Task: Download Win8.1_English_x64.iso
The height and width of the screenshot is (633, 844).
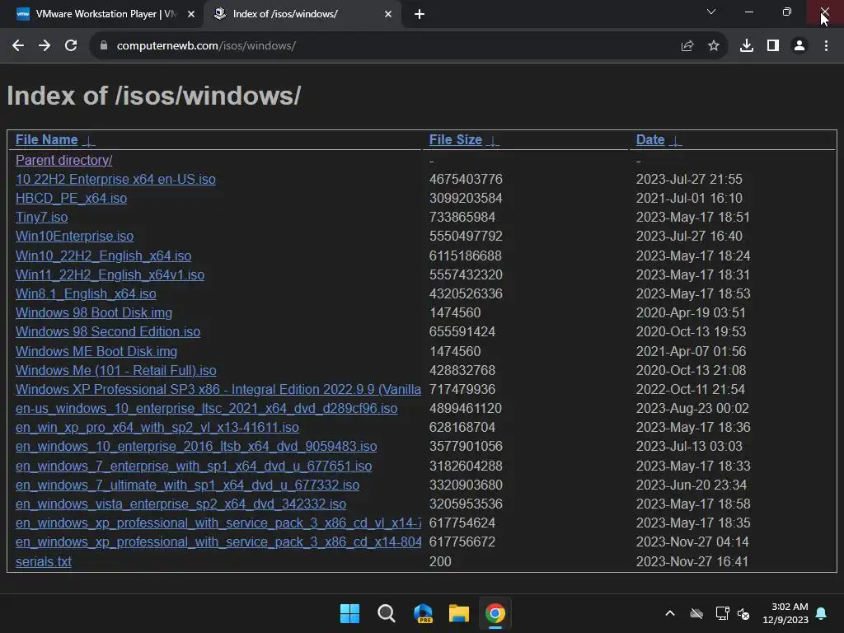Action: [x=86, y=294]
